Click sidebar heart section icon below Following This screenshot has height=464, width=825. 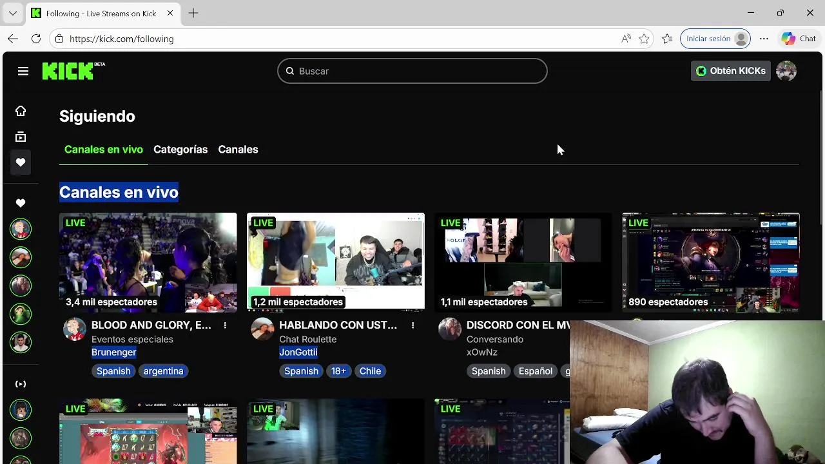21,203
